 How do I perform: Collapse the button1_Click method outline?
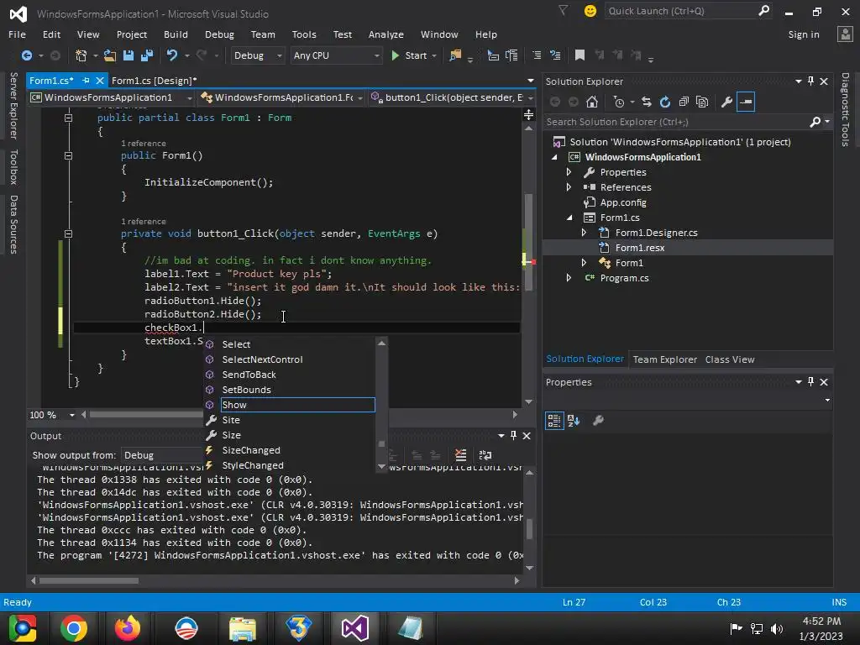pos(69,233)
